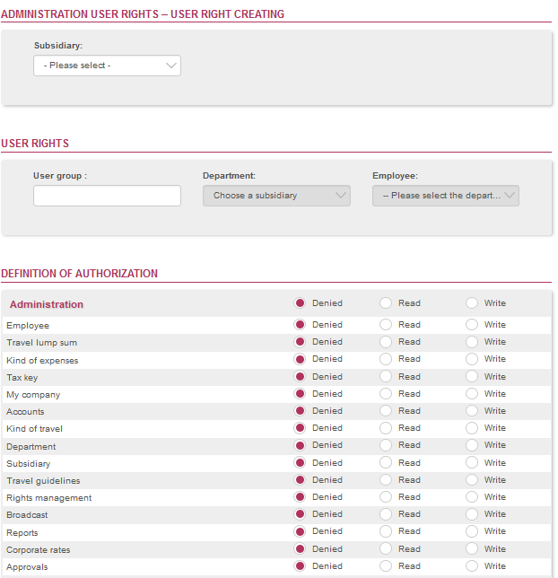Open the Employee selection dropdown
Viewport: 558px width, 578px height.
tap(446, 196)
